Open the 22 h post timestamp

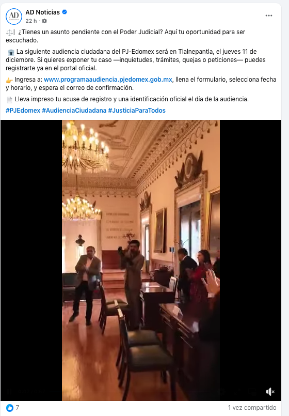(x=31, y=21)
